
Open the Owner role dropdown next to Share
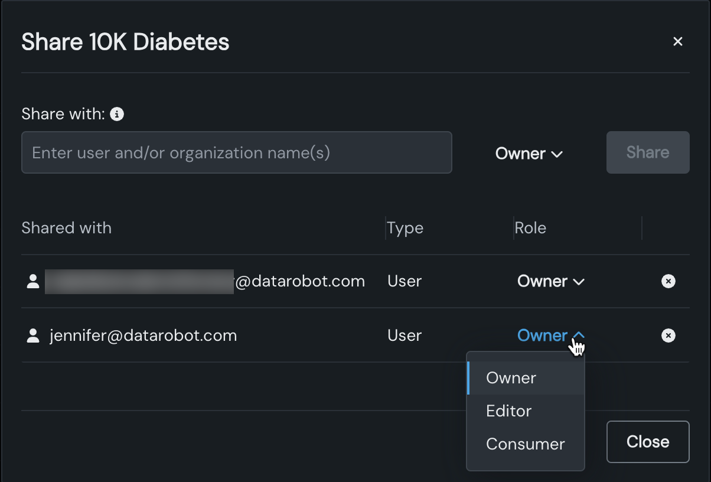coord(529,154)
